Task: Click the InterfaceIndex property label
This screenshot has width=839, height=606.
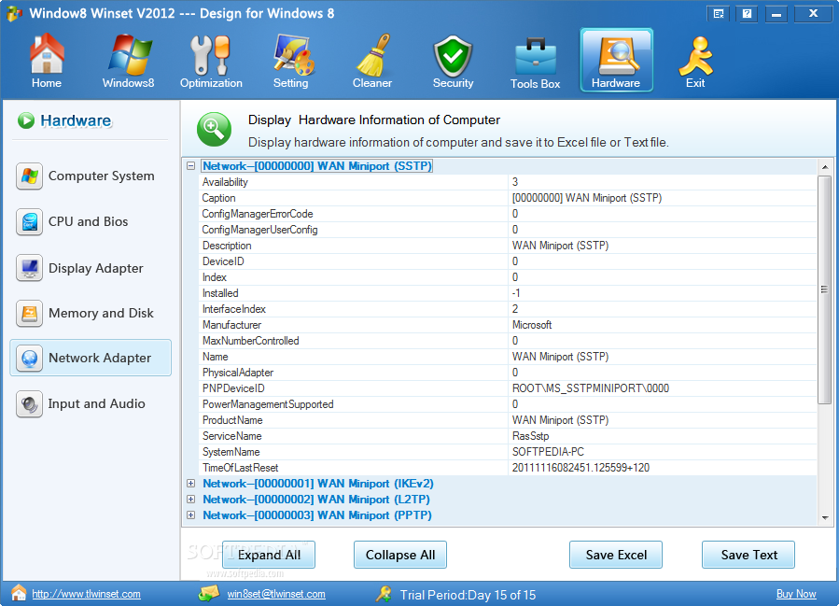Action: 234,309
